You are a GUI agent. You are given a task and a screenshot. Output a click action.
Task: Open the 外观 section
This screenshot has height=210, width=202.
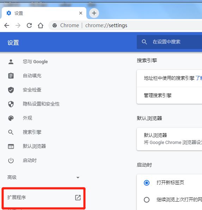[x=27, y=118]
